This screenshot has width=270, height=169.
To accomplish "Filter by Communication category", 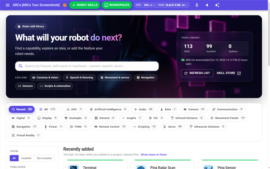I will click(227, 109).
